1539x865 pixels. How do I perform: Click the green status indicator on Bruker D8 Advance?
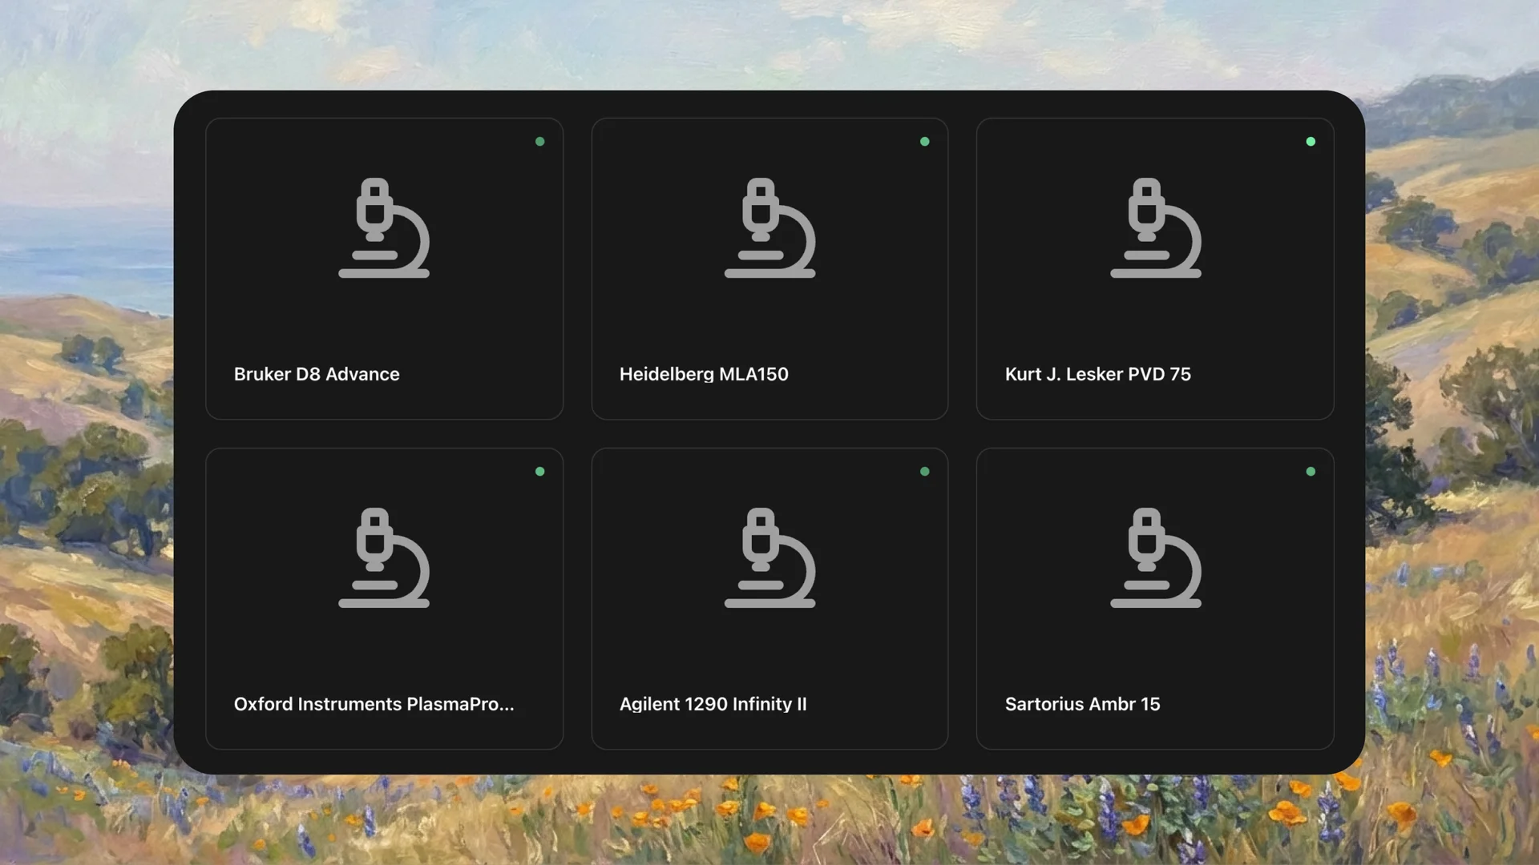coord(540,141)
